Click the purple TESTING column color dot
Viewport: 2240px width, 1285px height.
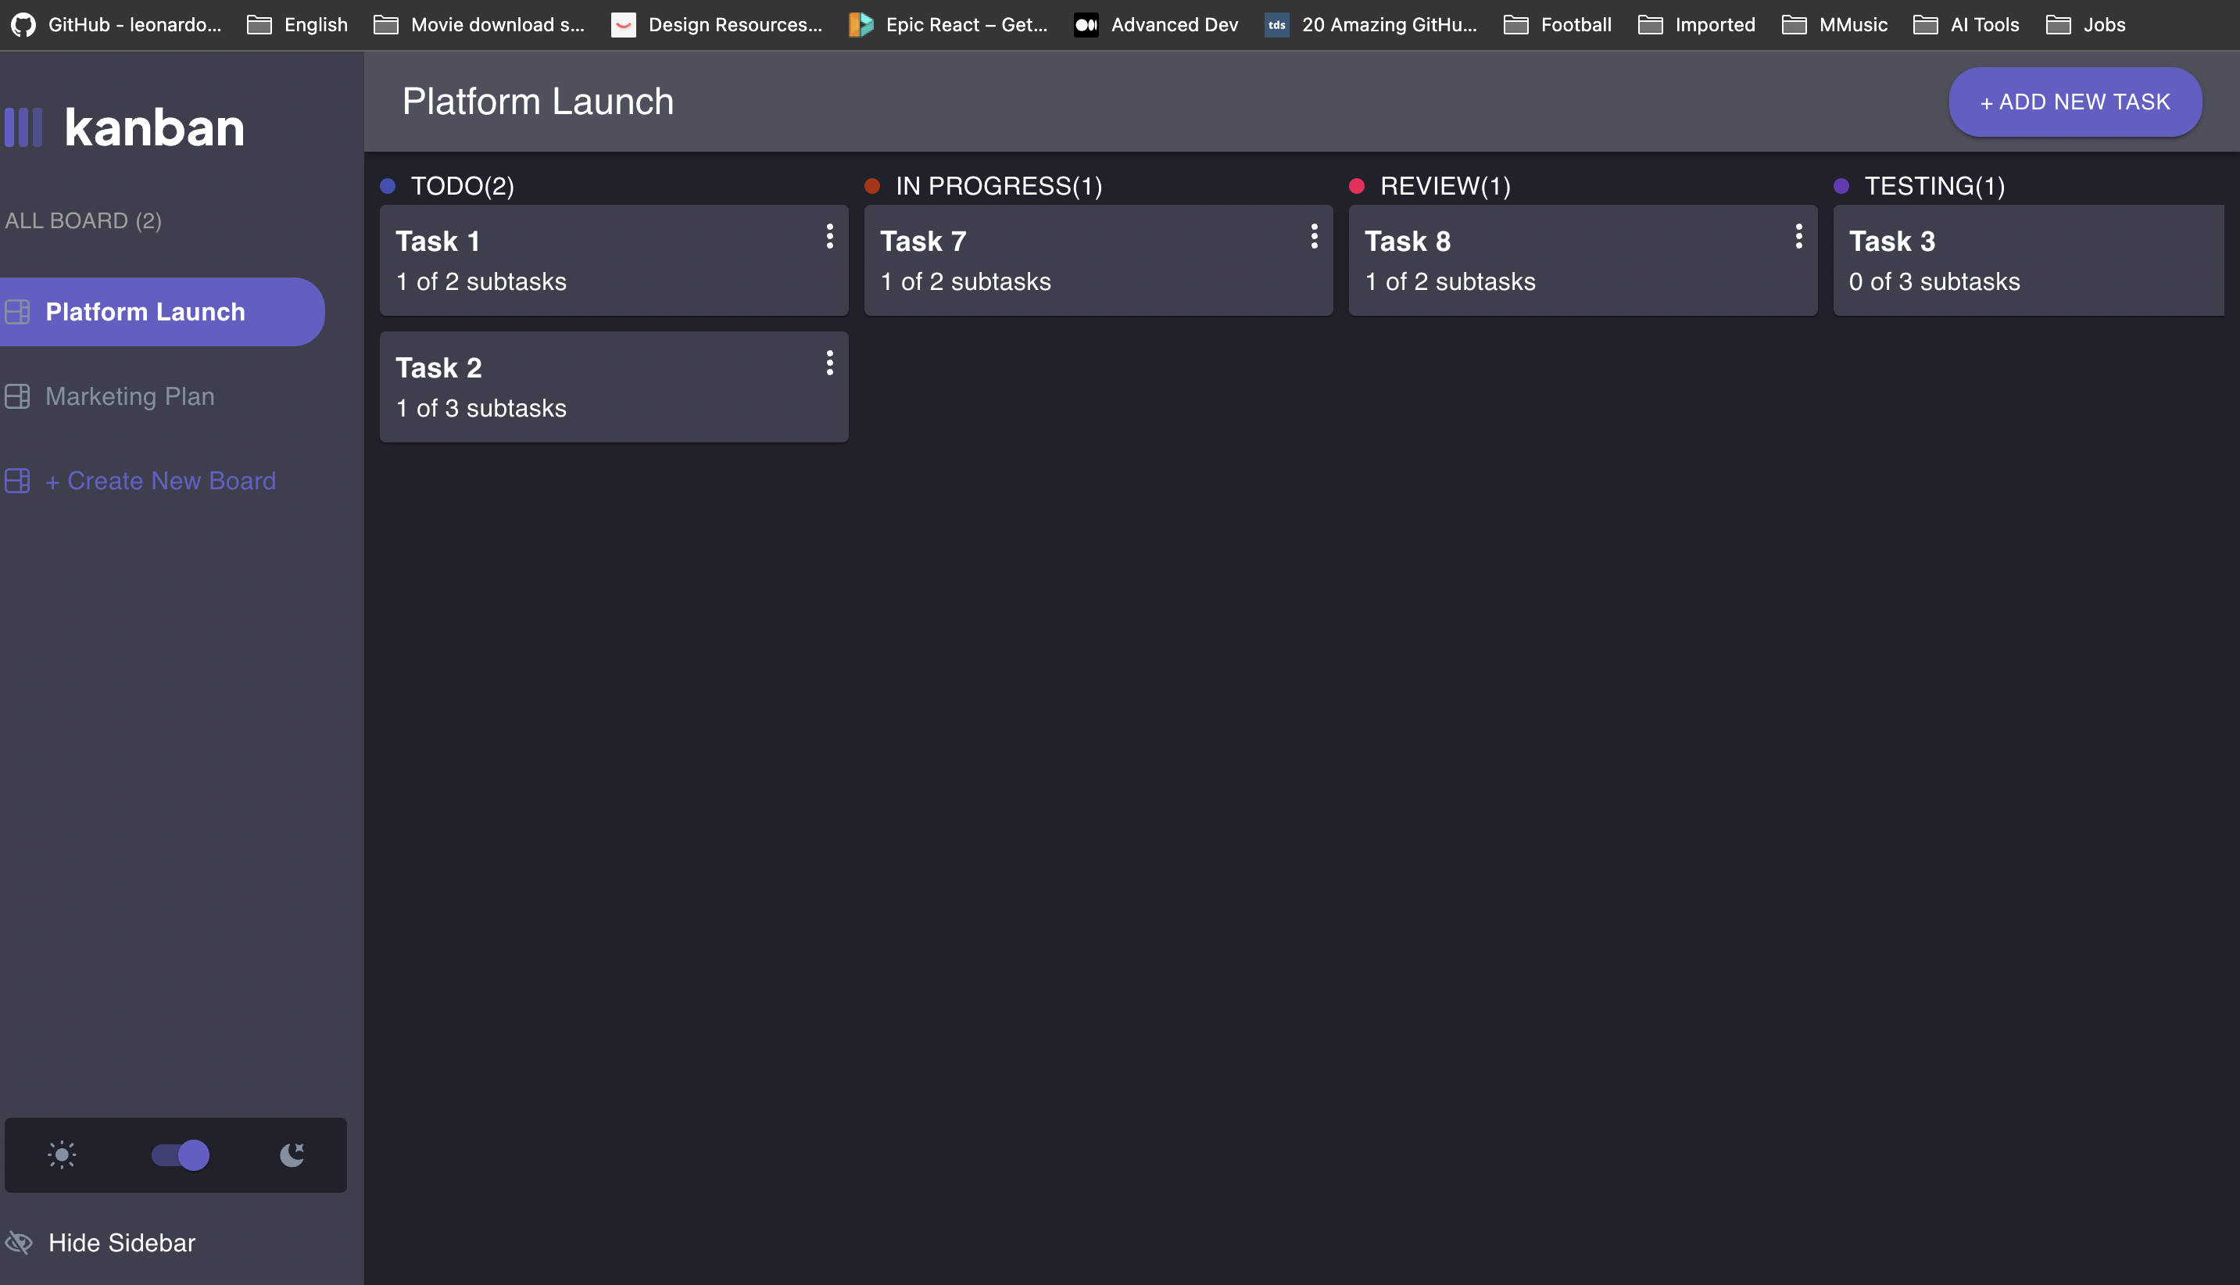[1841, 186]
